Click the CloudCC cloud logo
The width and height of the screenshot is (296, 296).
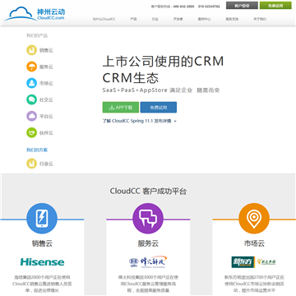coord(35,14)
